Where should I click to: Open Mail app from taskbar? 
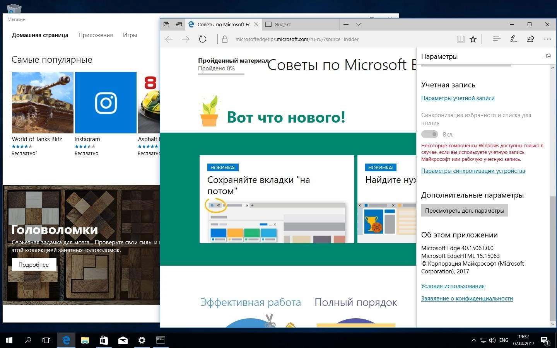[123, 340]
